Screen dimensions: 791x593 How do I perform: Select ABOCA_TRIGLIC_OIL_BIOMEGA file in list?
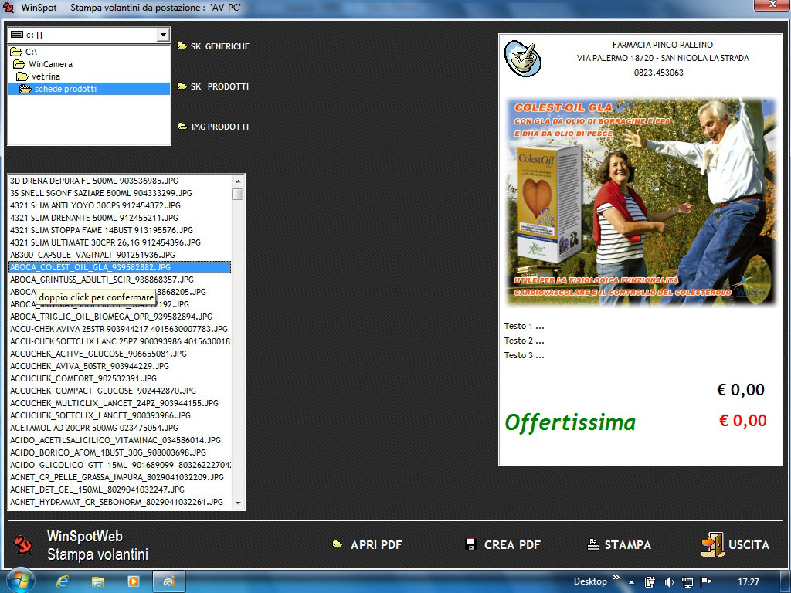pos(111,317)
